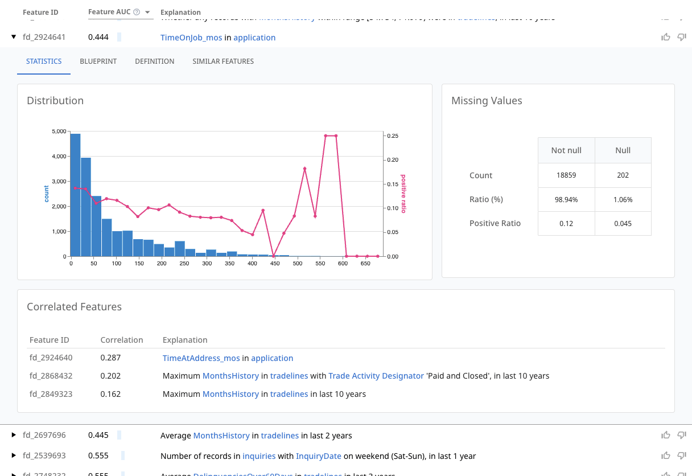Click the Feature ID column header
This screenshot has height=476, width=692.
pos(40,12)
